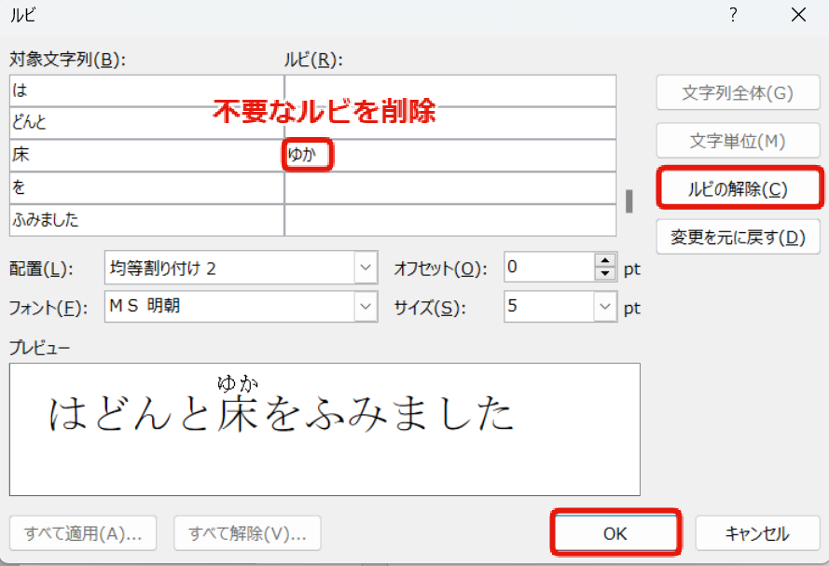
Task: Click the ふみました target text field
Action: [146, 221]
